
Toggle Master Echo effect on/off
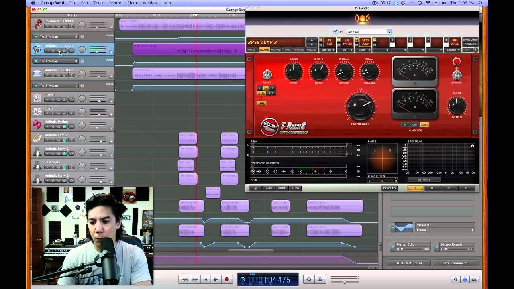click(x=393, y=246)
